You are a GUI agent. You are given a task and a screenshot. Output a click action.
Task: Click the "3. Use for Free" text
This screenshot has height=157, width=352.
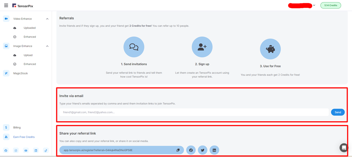coord(270,66)
